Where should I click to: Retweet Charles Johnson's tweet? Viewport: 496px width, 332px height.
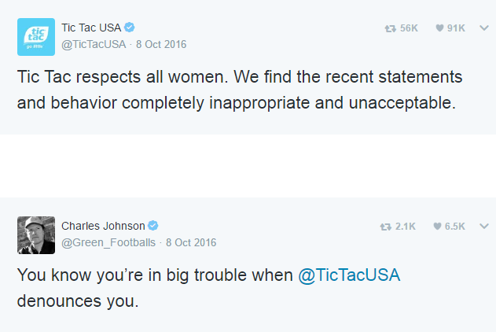385,227
